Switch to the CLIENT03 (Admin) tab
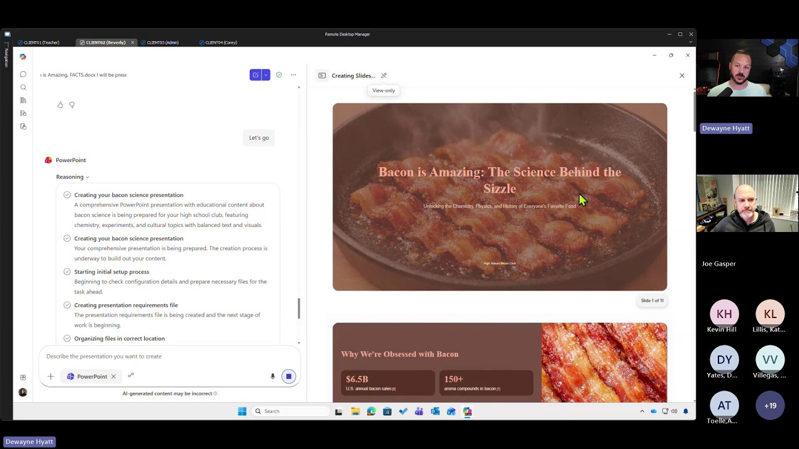 160,42
